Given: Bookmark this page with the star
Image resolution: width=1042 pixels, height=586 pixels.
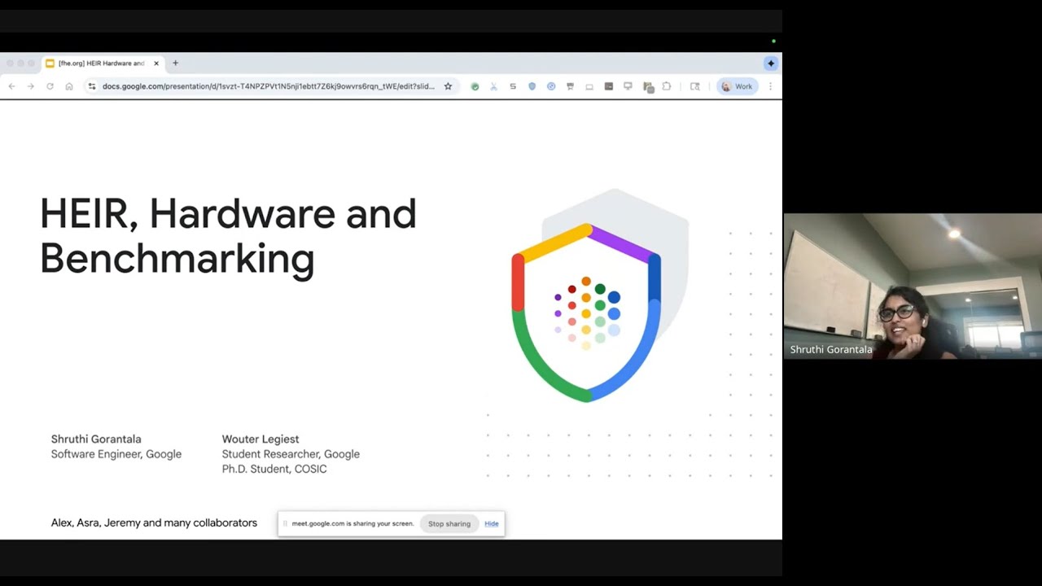Looking at the screenshot, I should (448, 86).
